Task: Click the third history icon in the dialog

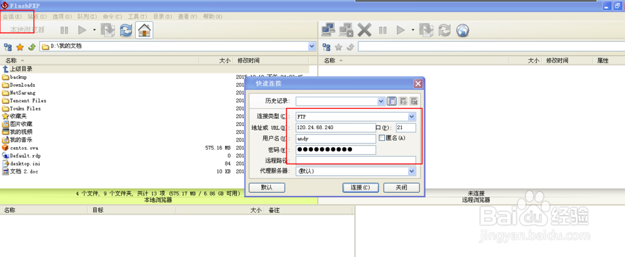Action: [x=414, y=101]
